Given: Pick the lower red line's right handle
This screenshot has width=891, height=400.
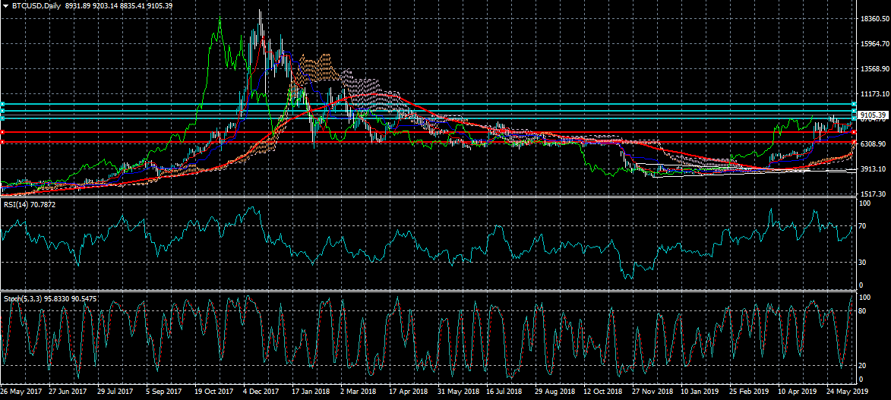Looking at the screenshot, I should [x=855, y=142].
